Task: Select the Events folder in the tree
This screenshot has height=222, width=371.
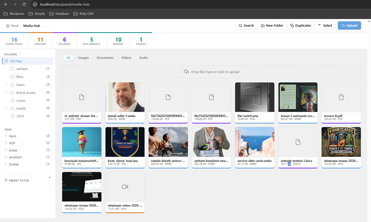Action: [x=28, y=108]
